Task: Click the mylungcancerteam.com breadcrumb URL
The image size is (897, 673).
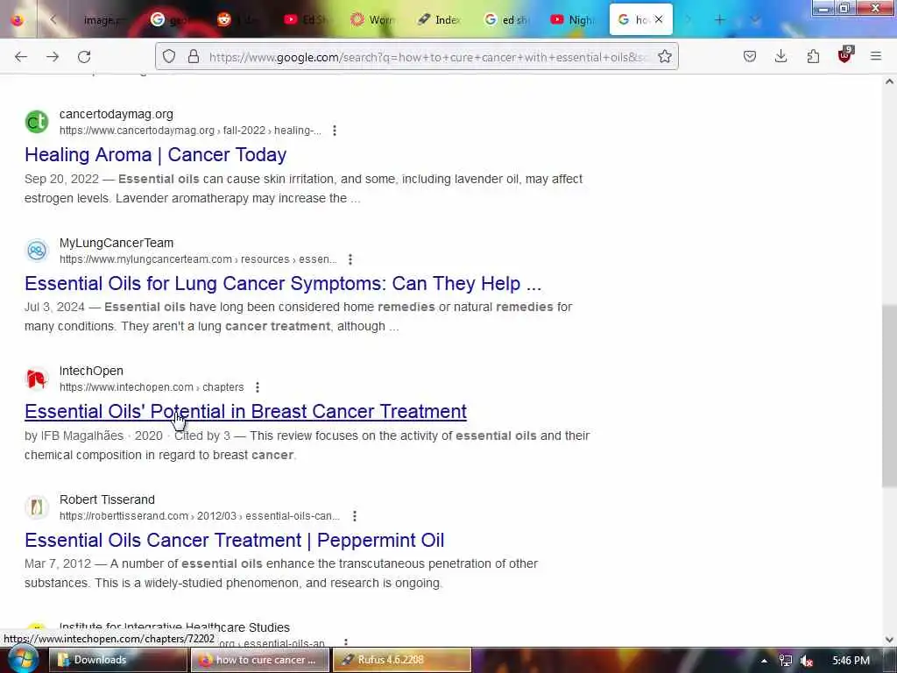Action: [x=198, y=259]
